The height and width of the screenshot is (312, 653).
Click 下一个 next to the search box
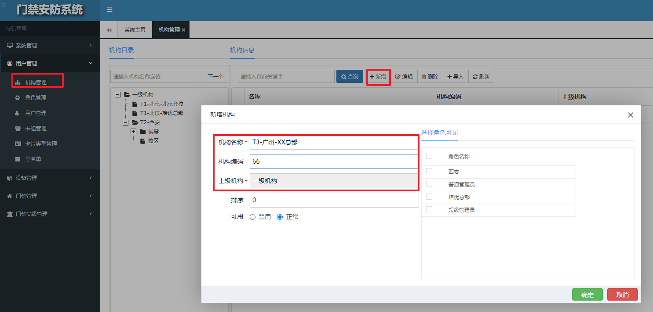tap(215, 76)
